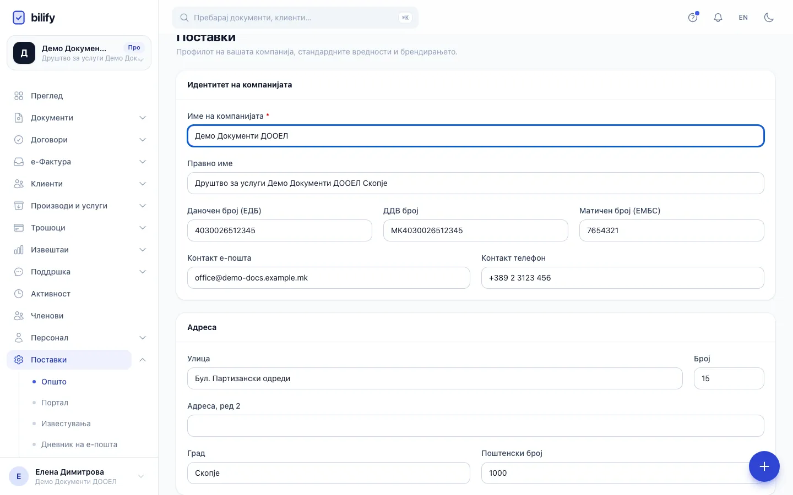The height and width of the screenshot is (495, 793).
Task: Click the Документи sidebar icon
Action: [19, 118]
